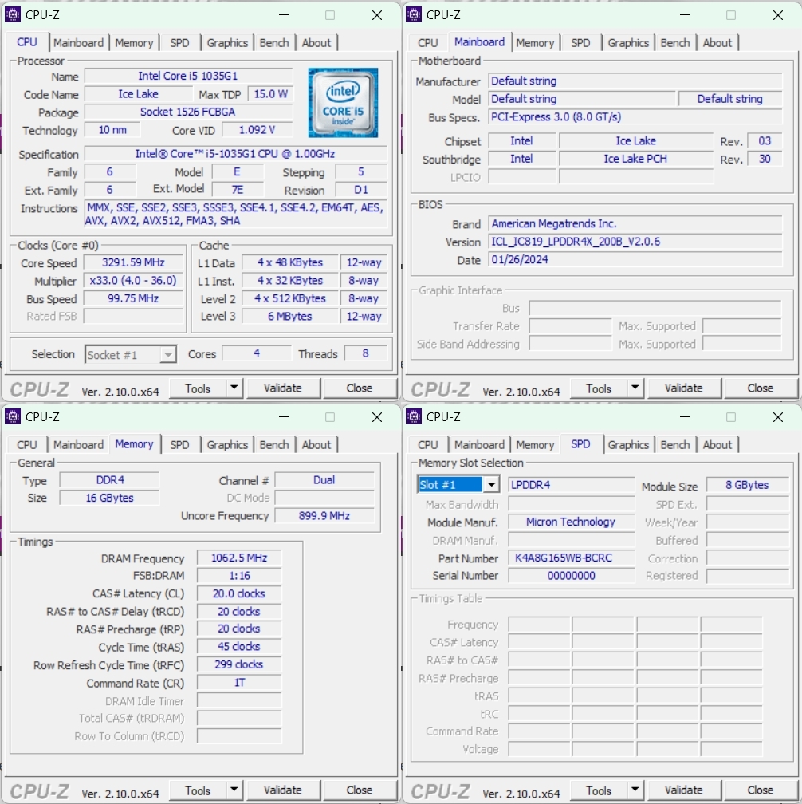
Task: Expand the Tools dropdown arrow in the Memory window
Action: pyautogui.click(x=234, y=790)
